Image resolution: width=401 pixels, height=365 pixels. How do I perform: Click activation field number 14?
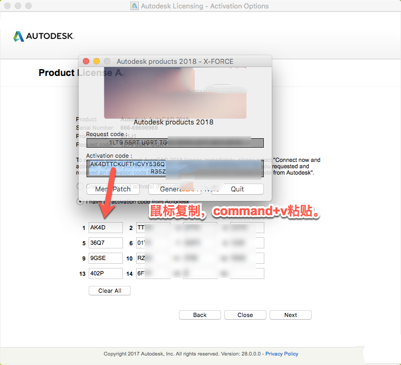pyautogui.click(x=153, y=274)
